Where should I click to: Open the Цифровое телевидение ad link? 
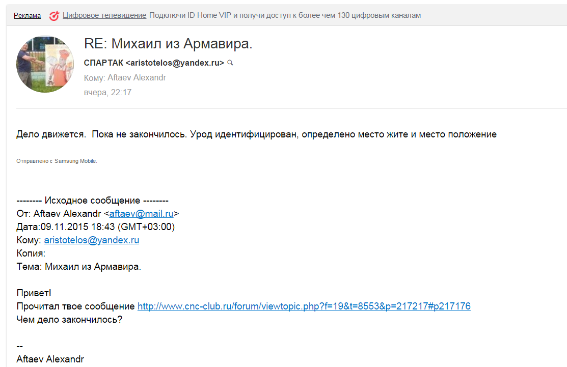(x=104, y=15)
